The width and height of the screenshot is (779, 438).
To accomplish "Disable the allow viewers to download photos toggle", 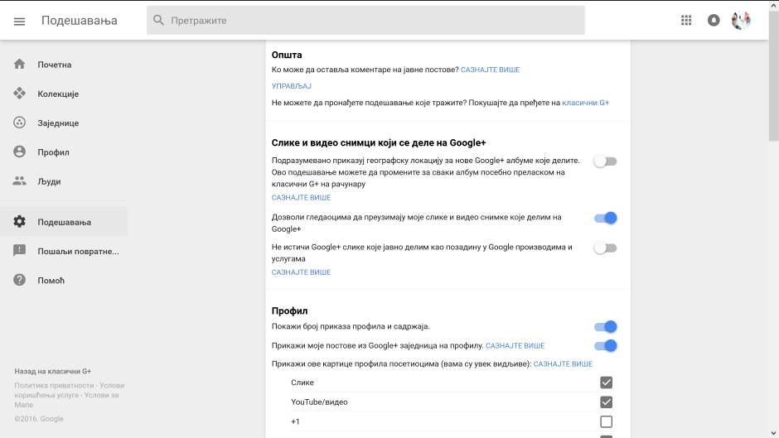I will (x=606, y=218).
